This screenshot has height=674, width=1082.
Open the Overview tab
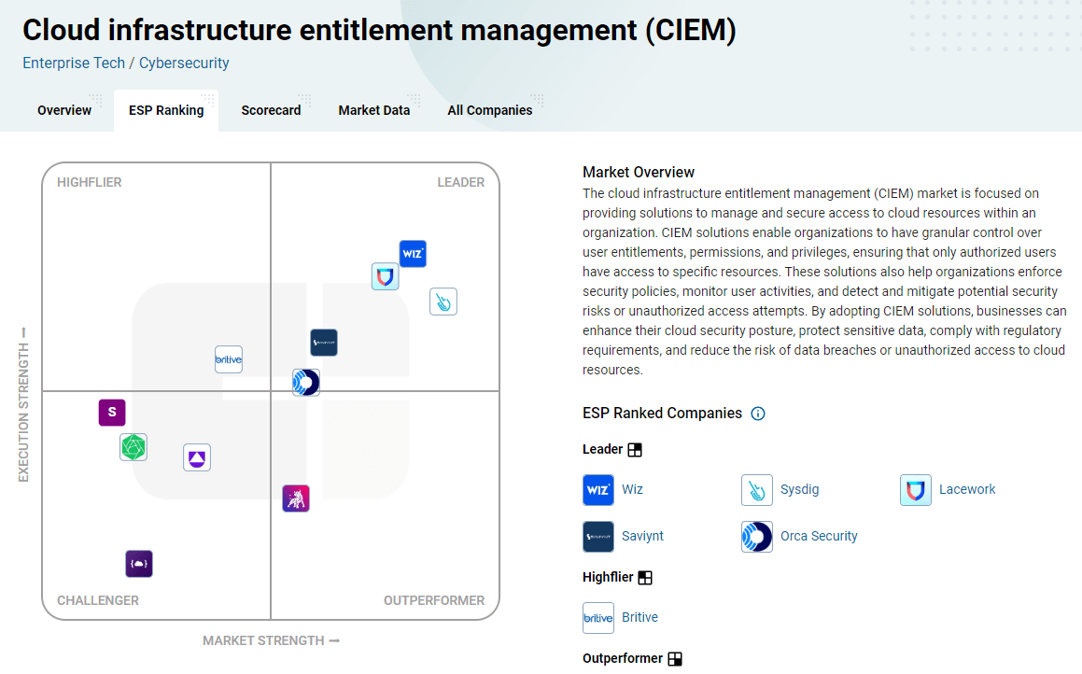[x=64, y=110]
